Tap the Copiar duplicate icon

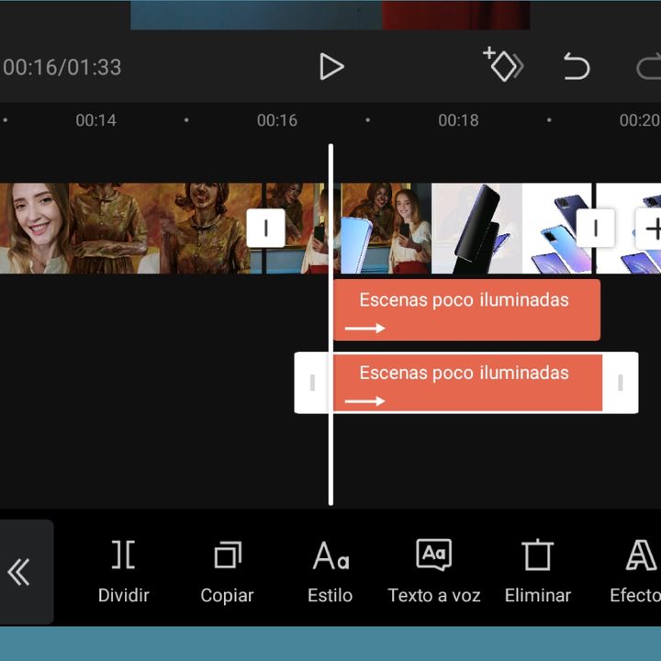(x=228, y=555)
